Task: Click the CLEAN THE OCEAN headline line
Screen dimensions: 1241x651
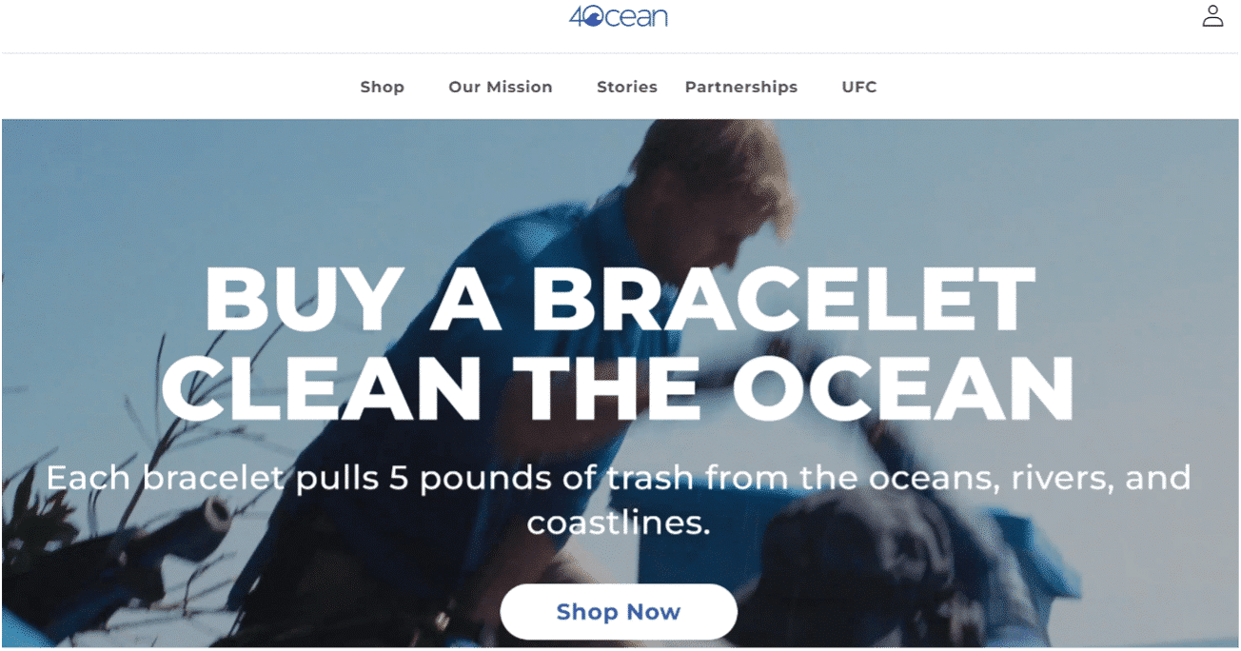Action: [618, 388]
